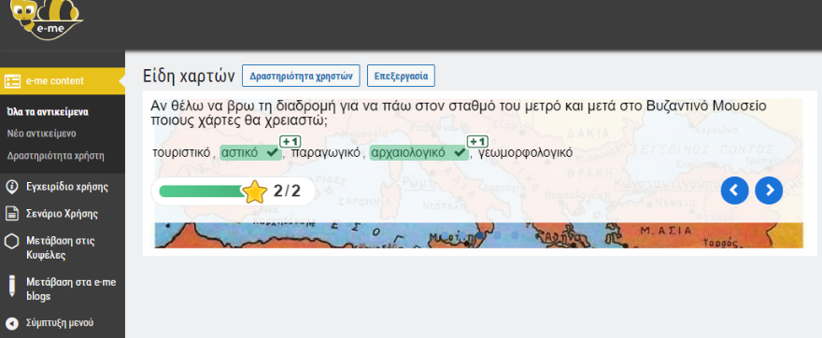Image resolution: width=822 pixels, height=338 pixels.
Task: Open the e-me content list icon
Action: [12, 81]
